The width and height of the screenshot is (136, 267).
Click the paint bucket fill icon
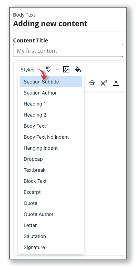78,69
